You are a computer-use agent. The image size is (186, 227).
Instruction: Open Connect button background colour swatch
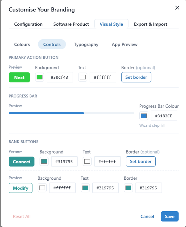tap(44, 162)
